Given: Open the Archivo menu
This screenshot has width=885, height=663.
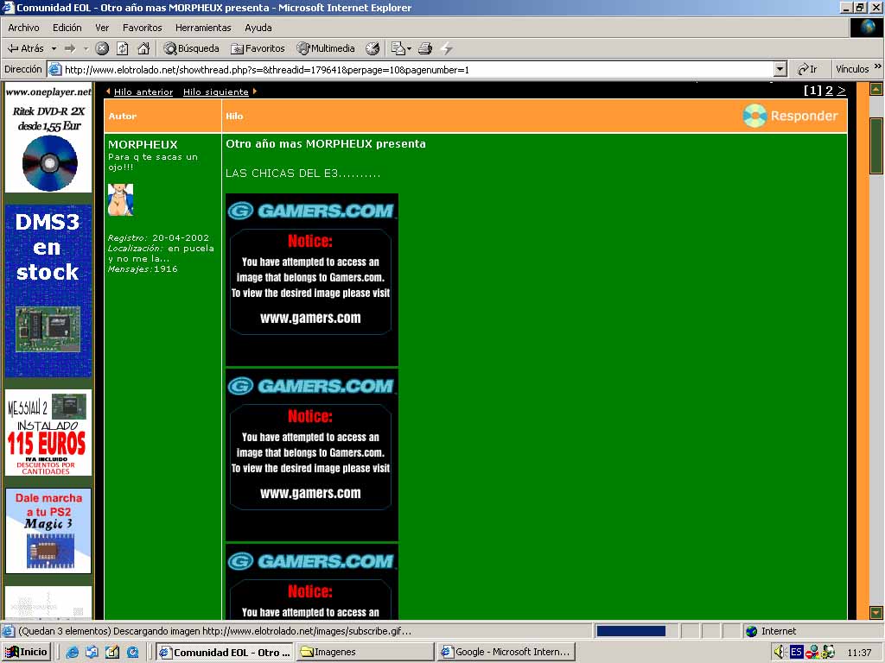Looking at the screenshot, I should pyautogui.click(x=23, y=28).
